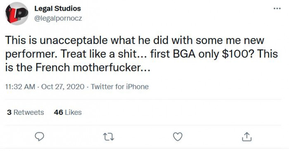Click the account's @ handle below the name
Image resolution: width=289 pixels, height=151 pixels.
point(58,19)
